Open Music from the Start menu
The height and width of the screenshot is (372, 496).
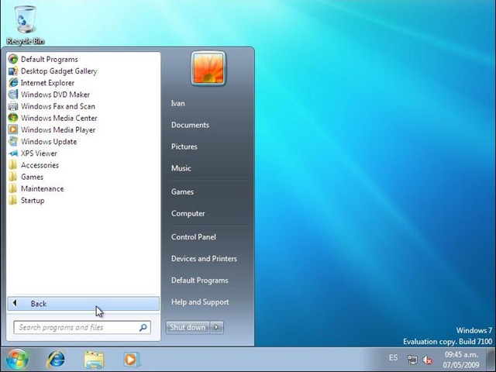tap(181, 168)
